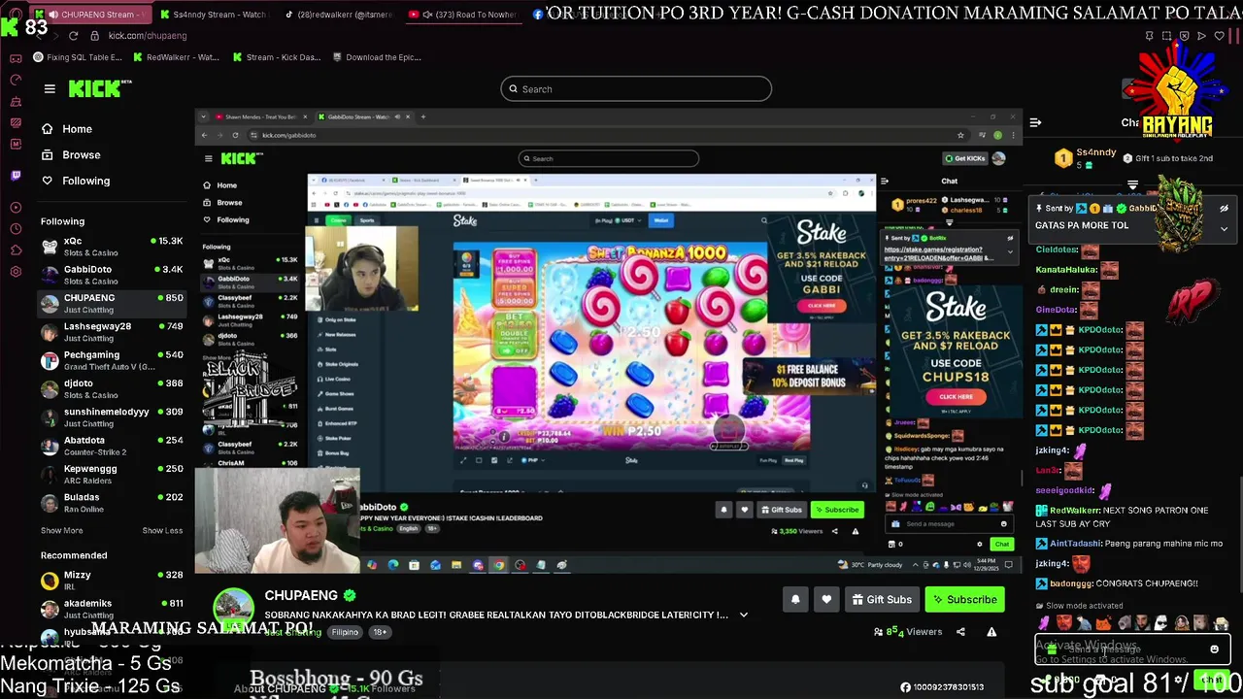Screen dimensions: 1243x699
Task: Toggle follow heart for CHUPAENG
Action: click(x=826, y=600)
